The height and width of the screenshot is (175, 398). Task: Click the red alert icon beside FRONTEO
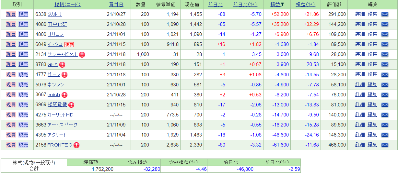point(76,145)
